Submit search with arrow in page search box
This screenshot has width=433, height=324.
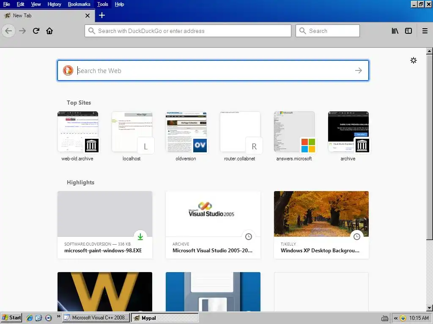pos(359,70)
